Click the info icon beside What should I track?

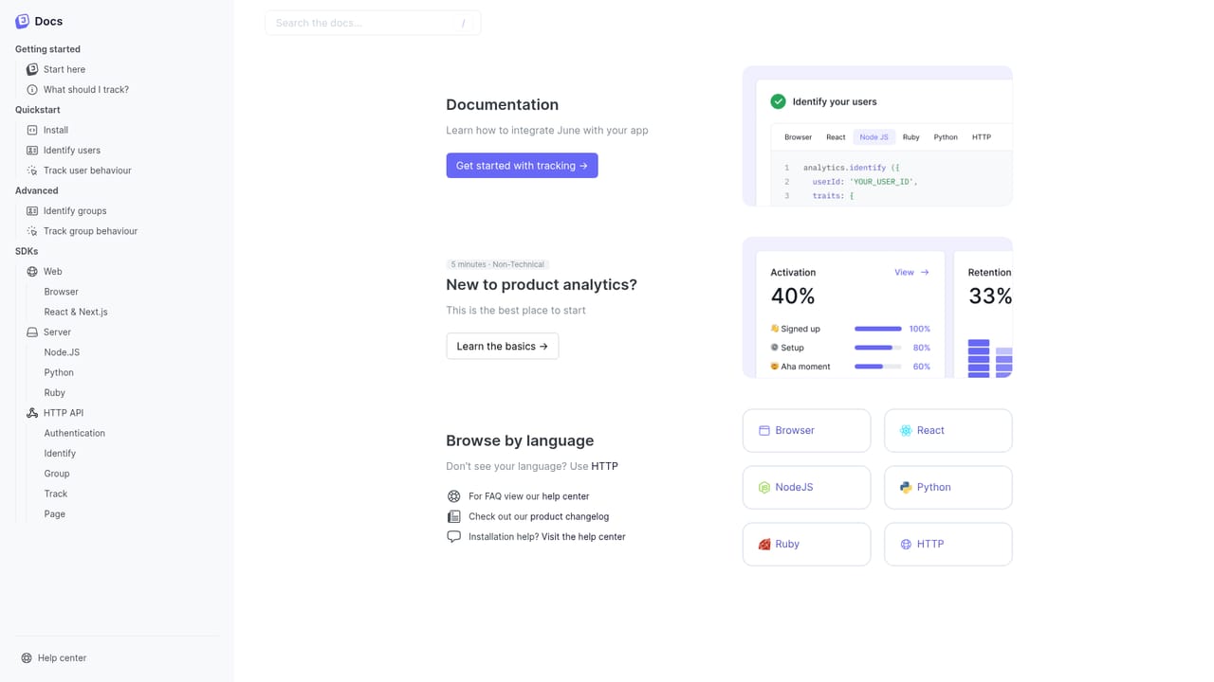tap(32, 89)
